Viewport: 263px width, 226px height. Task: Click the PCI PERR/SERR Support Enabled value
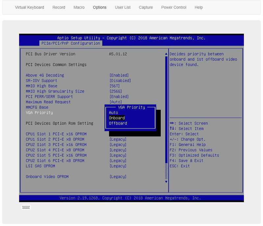coord(119,97)
